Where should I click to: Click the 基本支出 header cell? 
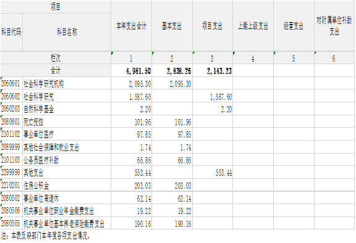pos(172,25)
